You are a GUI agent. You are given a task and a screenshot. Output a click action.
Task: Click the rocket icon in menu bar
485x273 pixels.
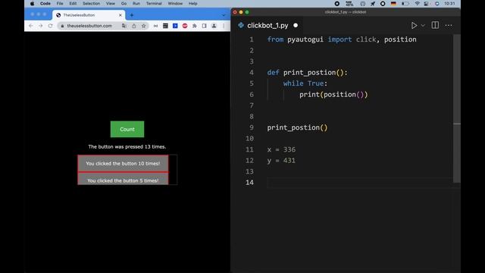pos(373,3)
